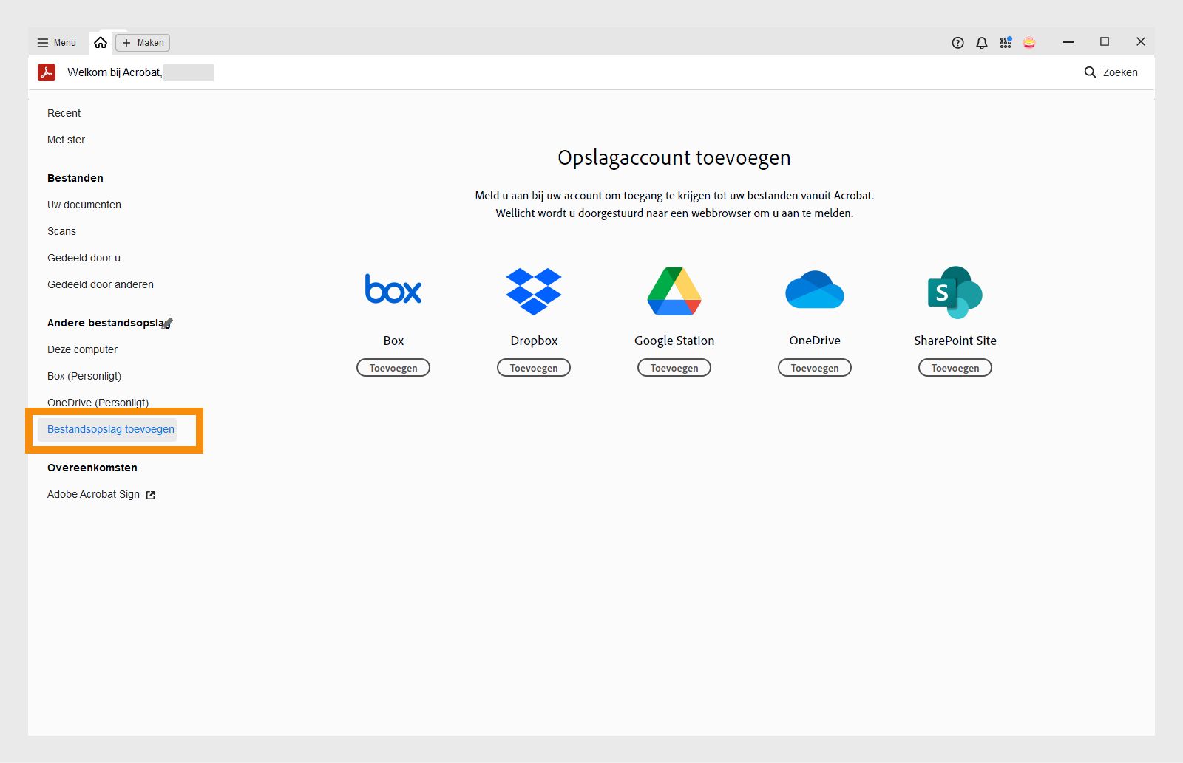Open the help question mark icon
The width and height of the screenshot is (1183, 763).
957,42
